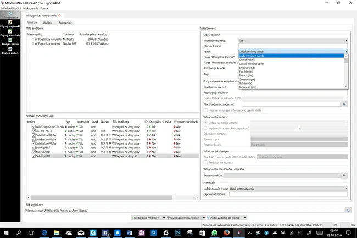The image size is (357, 238).
Task: Click the button beside Zestaw znaków dropdown
Action: coord(344,175)
